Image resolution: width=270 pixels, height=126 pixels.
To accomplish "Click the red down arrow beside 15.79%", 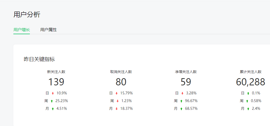I will tap(116, 93).
